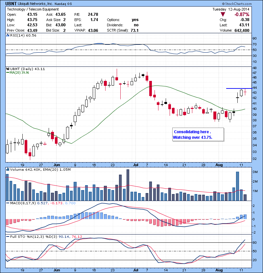Click the StockCharts.com watermark text

click(x=237, y=4)
